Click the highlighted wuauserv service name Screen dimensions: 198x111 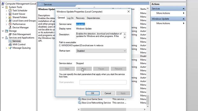coord(80,24)
